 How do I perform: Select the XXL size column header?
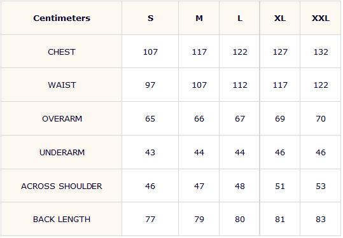pyautogui.click(x=321, y=18)
